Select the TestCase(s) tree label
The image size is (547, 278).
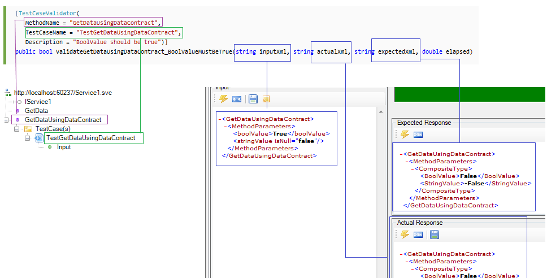pos(53,129)
